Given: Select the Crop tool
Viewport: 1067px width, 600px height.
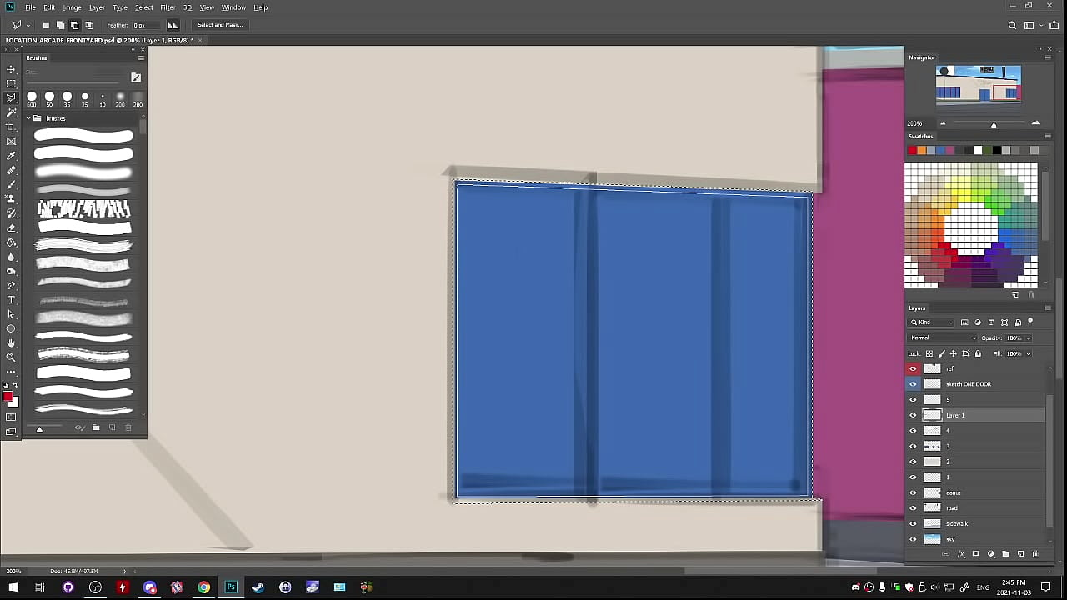Looking at the screenshot, I should tap(11, 127).
